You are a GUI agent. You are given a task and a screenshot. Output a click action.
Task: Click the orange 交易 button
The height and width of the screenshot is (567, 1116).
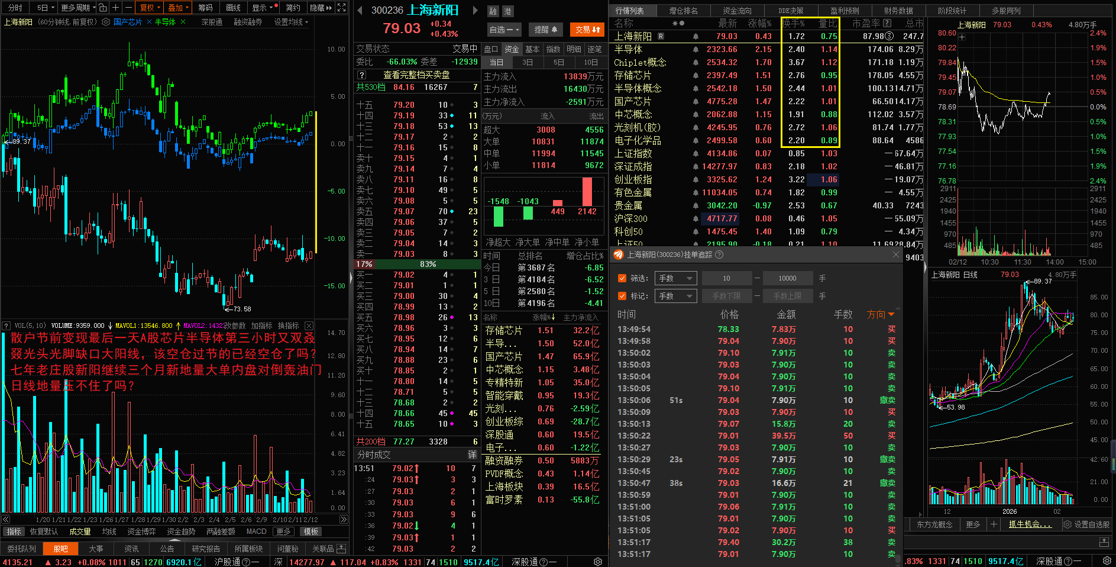[588, 30]
